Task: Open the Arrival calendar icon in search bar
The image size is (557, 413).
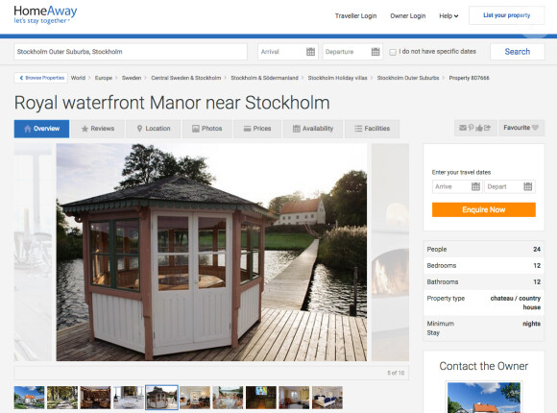Action: 310,52
